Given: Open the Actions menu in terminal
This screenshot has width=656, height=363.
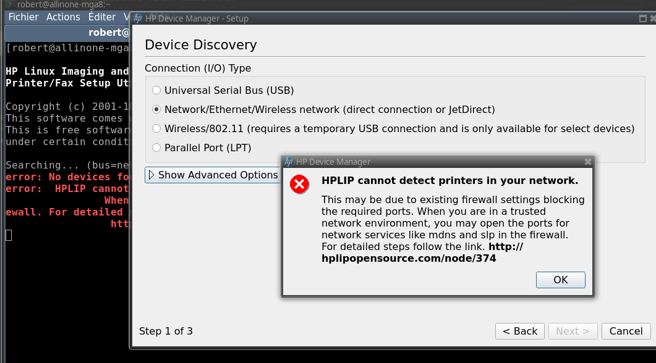Looking at the screenshot, I should tap(63, 17).
